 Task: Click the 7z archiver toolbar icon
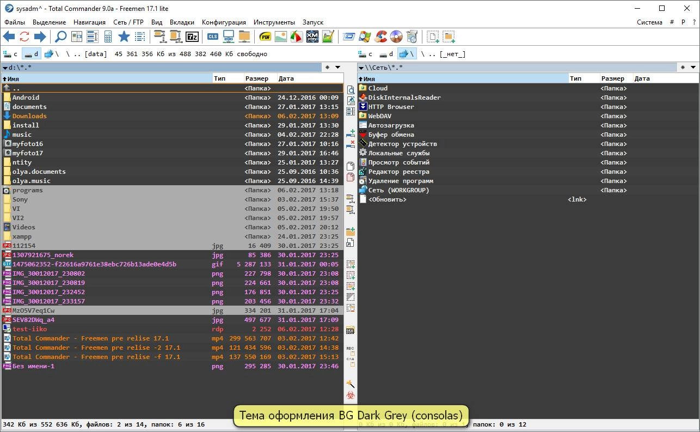point(192,36)
